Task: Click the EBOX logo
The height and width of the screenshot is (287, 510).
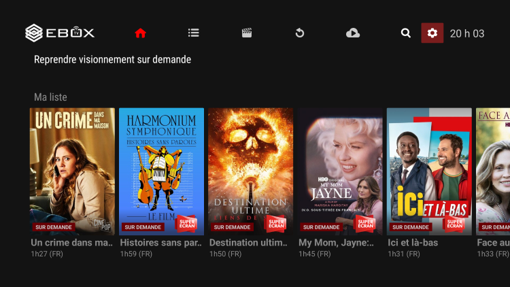Action: click(60, 33)
